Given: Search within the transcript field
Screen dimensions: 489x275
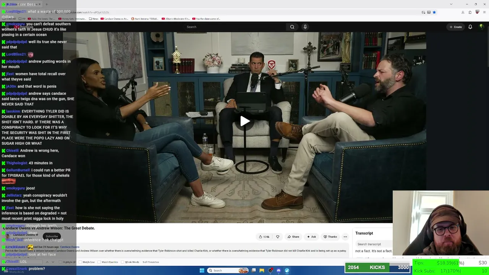Looking at the screenshot, I should click(374, 244).
